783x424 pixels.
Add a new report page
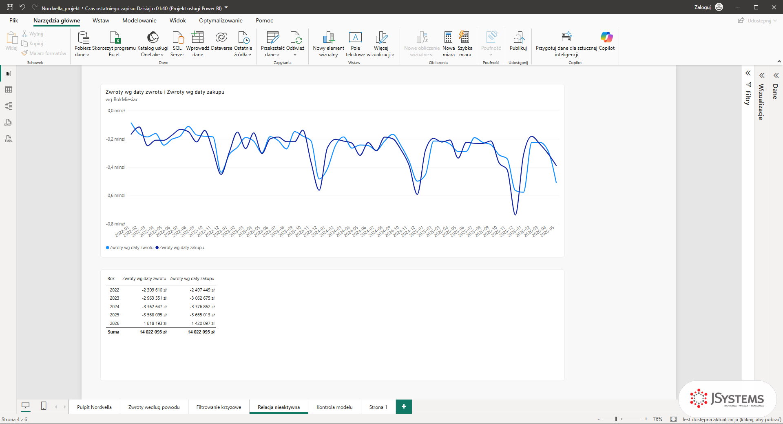(x=404, y=406)
